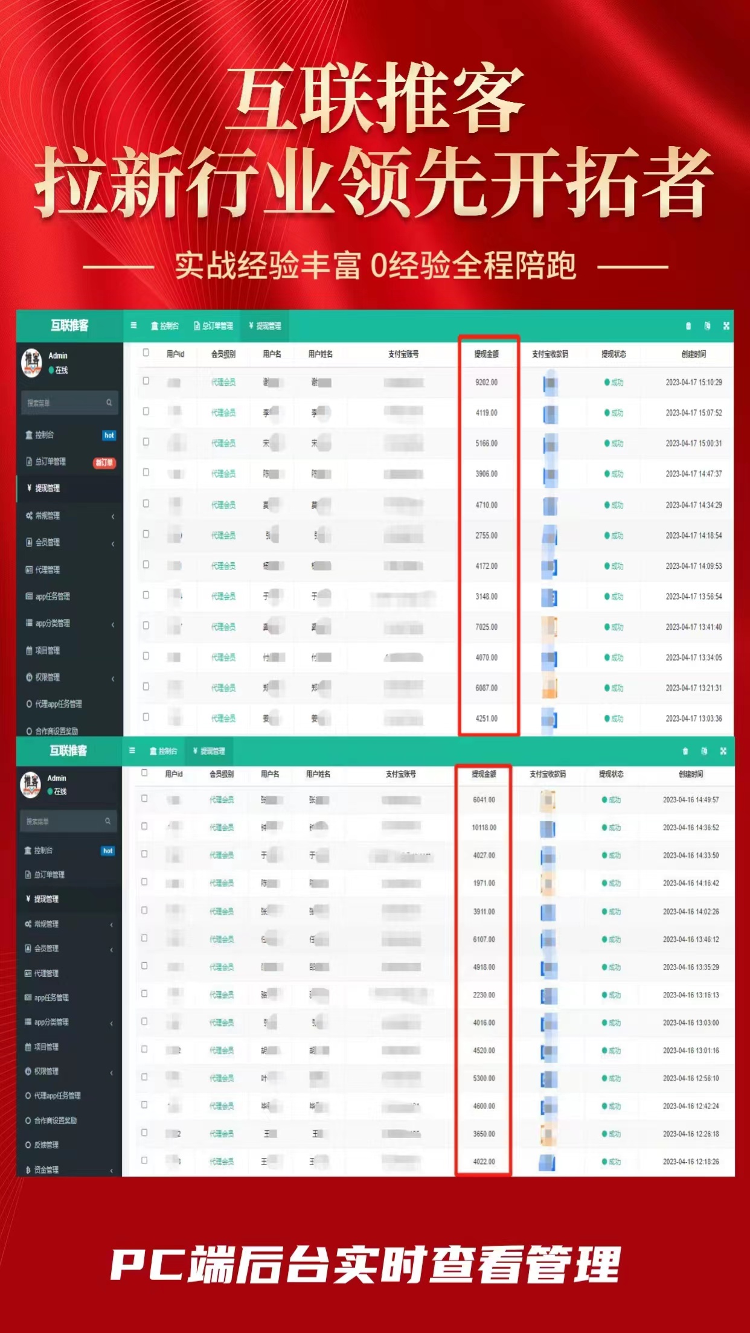
Task: Click the red 新订单 badge
Action: [x=104, y=462]
